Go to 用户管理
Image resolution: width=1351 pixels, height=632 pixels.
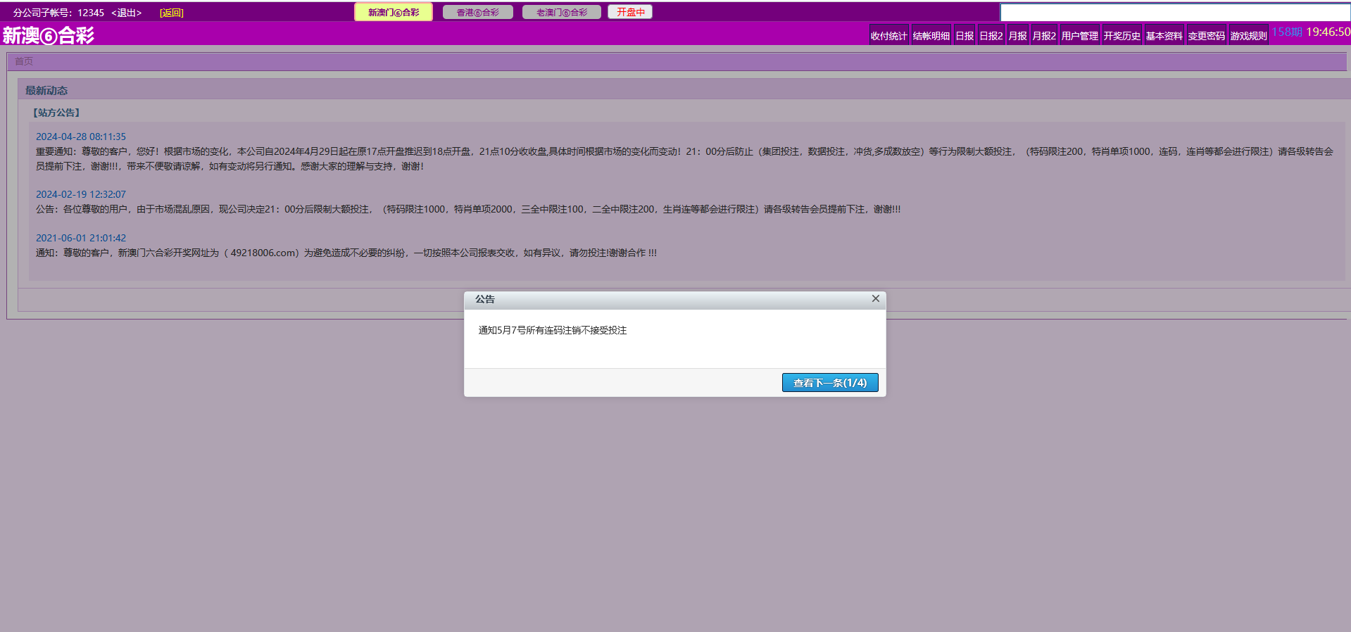pyautogui.click(x=1079, y=35)
